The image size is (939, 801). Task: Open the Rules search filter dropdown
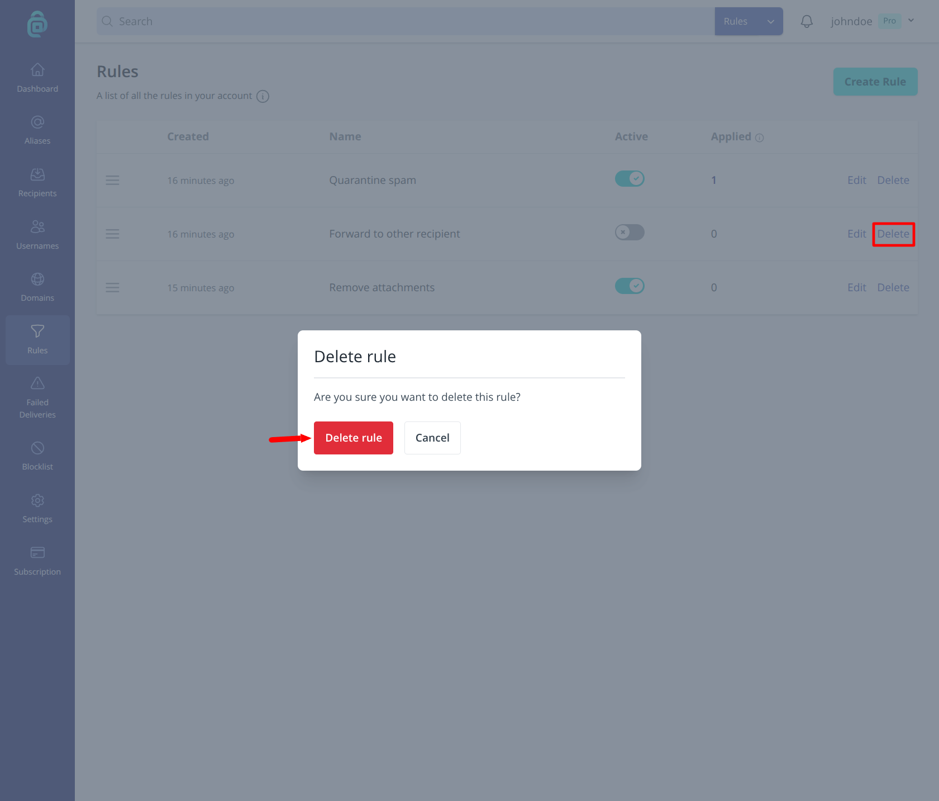pyautogui.click(x=749, y=21)
